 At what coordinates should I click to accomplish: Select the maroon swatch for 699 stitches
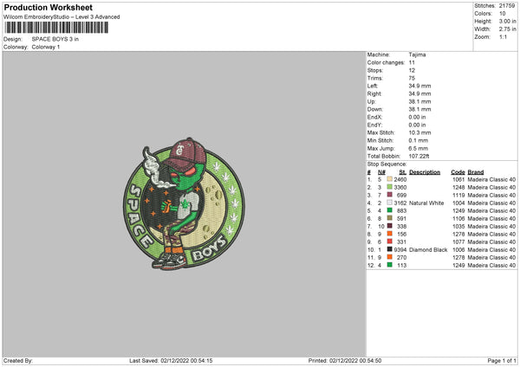389,195
